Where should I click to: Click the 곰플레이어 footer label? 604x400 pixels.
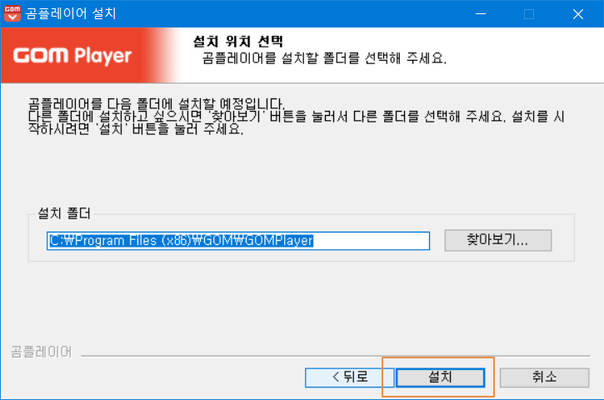pyautogui.click(x=41, y=352)
